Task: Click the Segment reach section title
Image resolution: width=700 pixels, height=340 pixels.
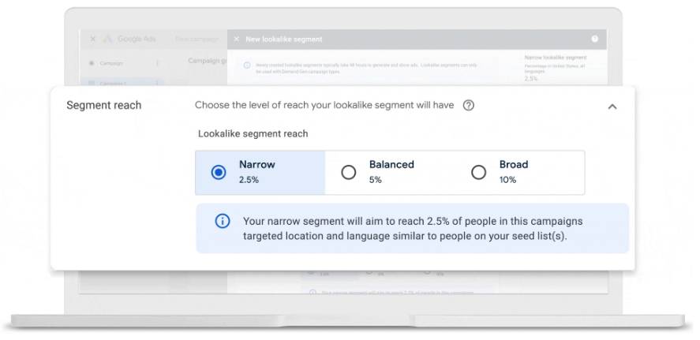Action: tap(104, 105)
